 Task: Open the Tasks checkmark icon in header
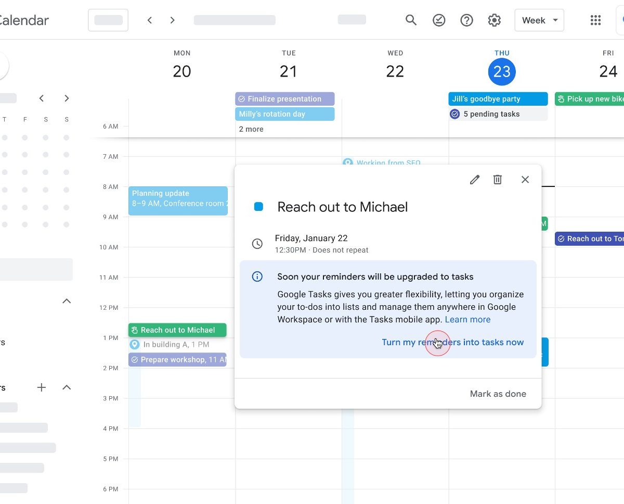[439, 20]
